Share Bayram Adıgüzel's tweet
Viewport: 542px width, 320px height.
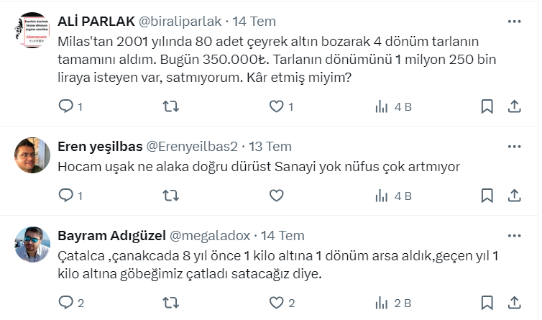(514, 303)
